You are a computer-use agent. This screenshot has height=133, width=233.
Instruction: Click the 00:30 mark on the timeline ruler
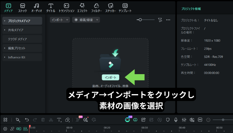(144, 128)
